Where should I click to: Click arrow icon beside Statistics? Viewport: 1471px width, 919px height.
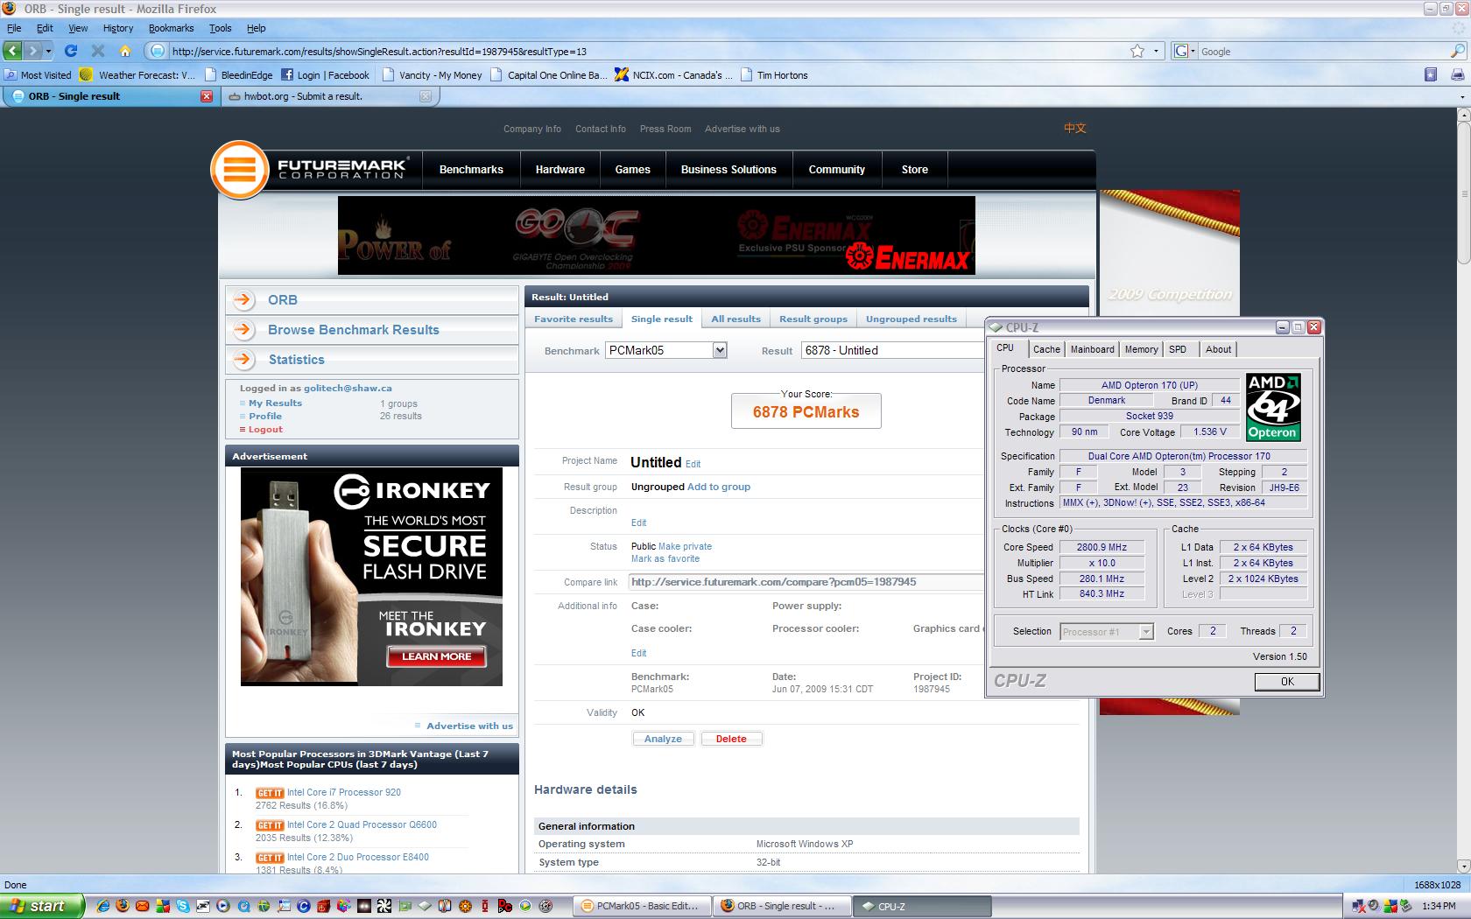243,360
